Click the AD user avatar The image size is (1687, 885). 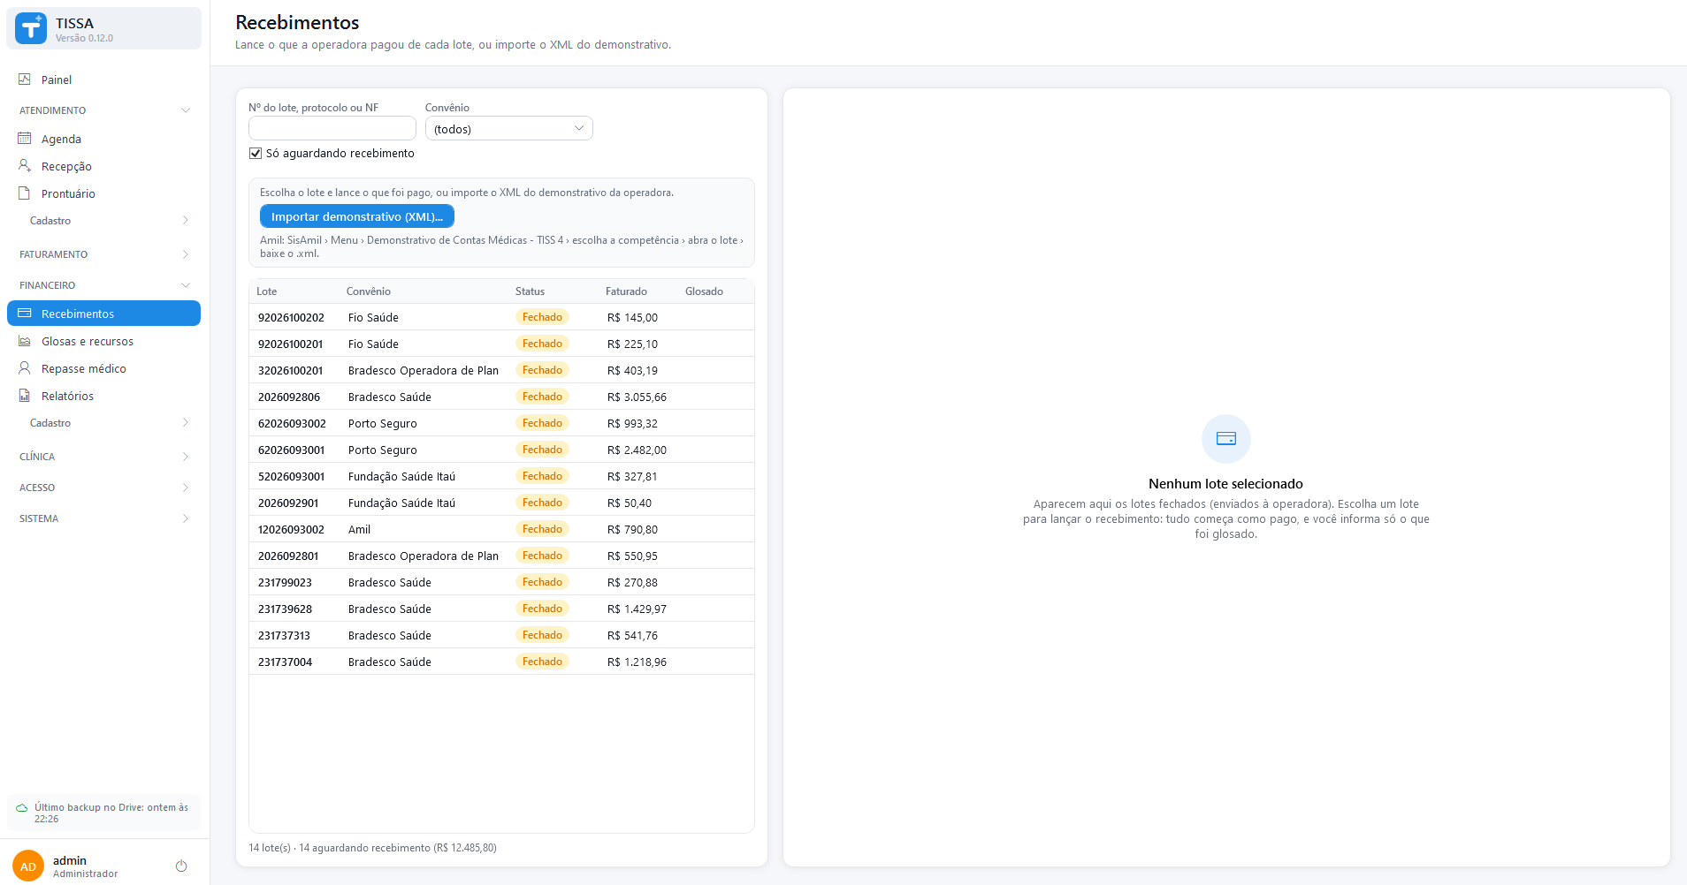coord(28,866)
